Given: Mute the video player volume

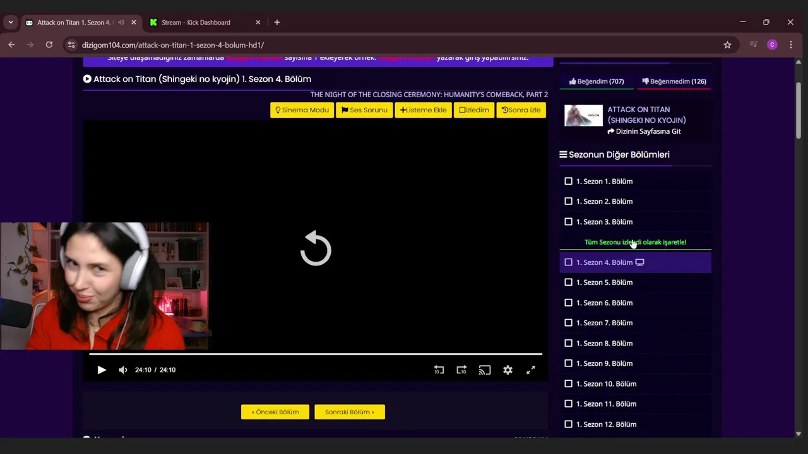Looking at the screenshot, I should [x=123, y=370].
